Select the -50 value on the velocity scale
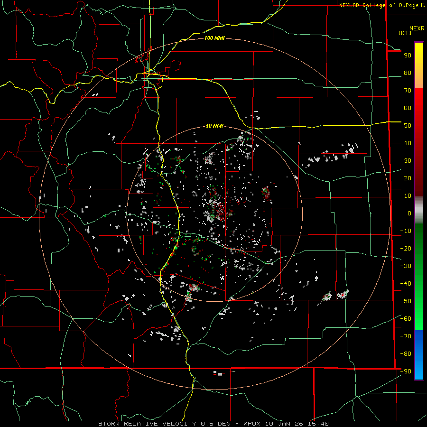 406,301
